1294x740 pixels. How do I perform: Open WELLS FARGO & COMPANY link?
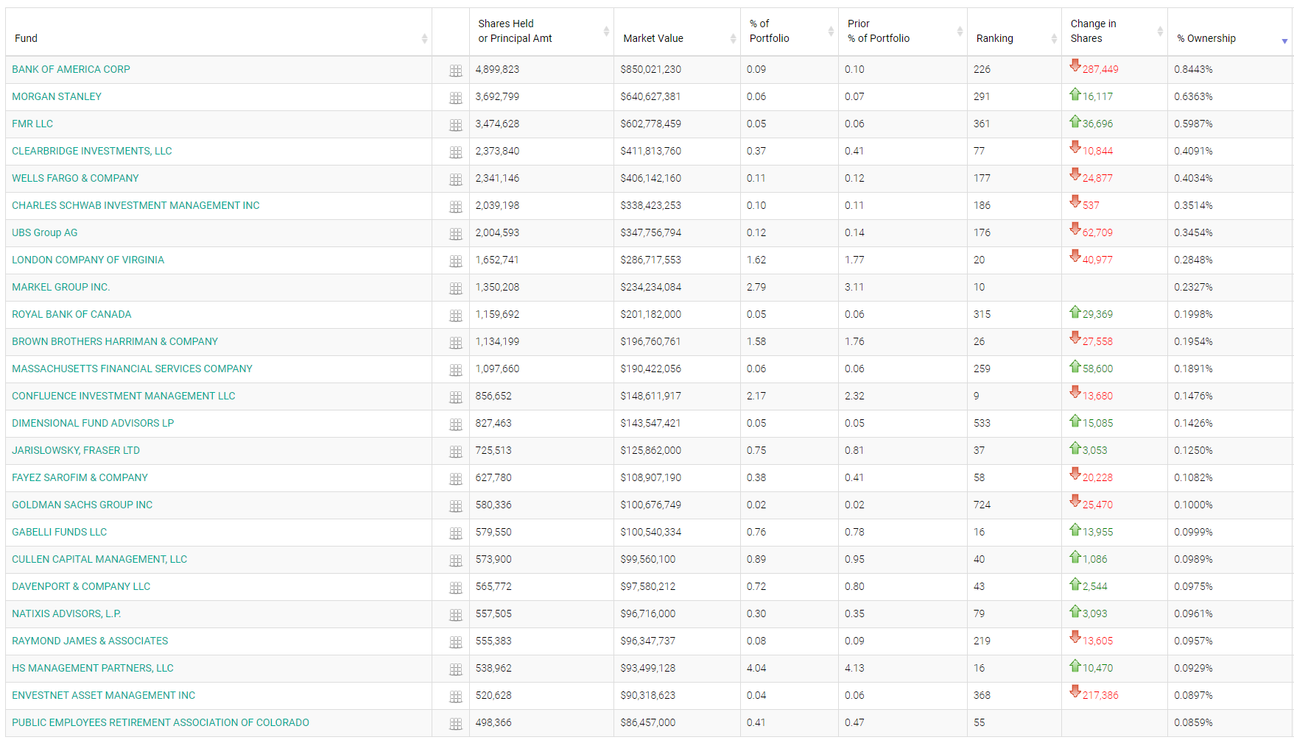(x=75, y=178)
